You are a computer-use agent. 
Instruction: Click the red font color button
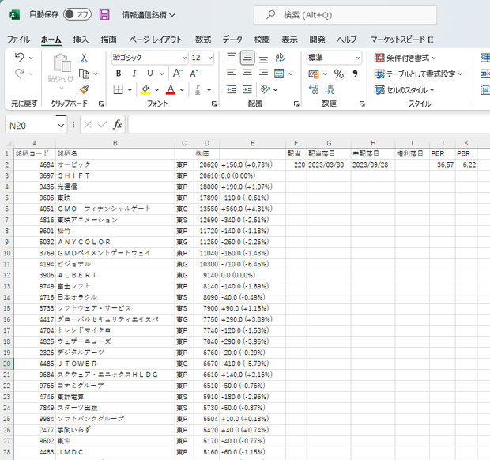click(x=171, y=89)
